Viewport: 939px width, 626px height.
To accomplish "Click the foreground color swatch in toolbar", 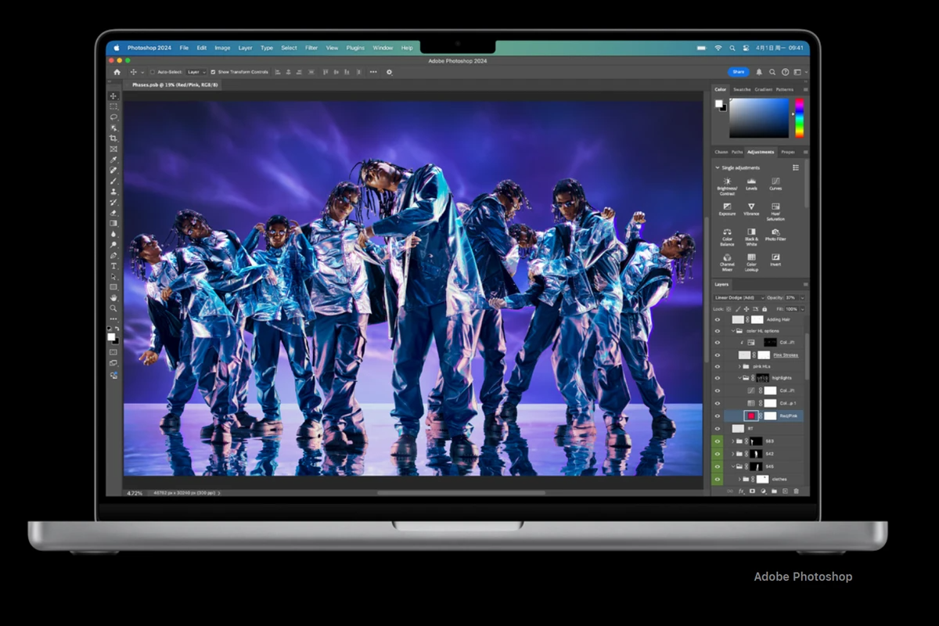I will click(111, 336).
